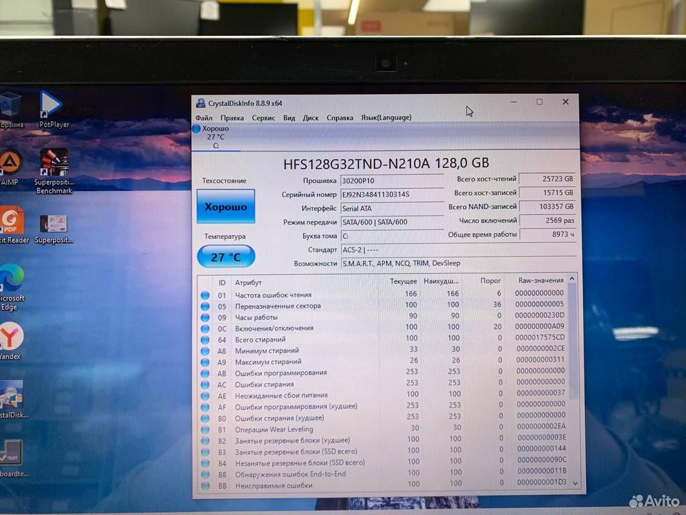Screen dimensions: 686x515
Task: Click the total host writes value 15715 GB
Action: [x=547, y=193]
